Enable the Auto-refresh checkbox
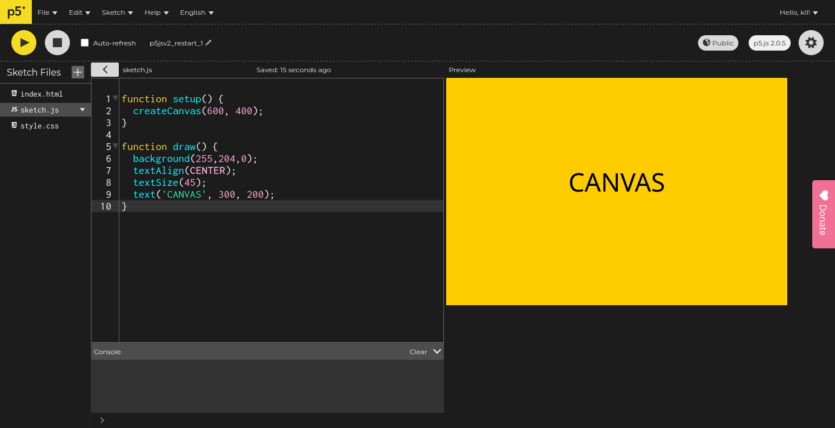This screenshot has width=835, height=428. point(85,43)
